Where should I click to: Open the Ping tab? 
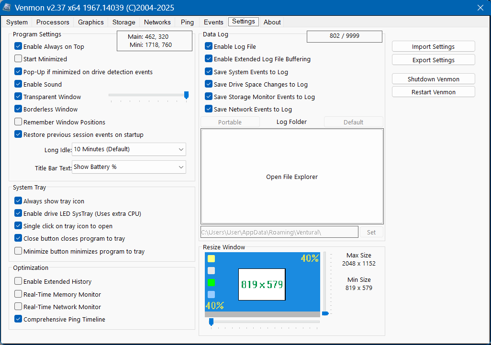(x=187, y=22)
